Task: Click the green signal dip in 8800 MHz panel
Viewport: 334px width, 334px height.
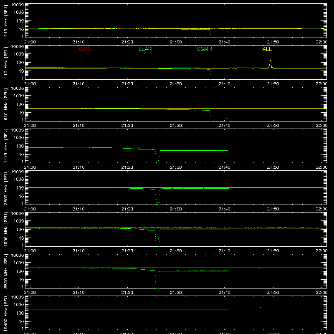Action: tap(157, 279)
